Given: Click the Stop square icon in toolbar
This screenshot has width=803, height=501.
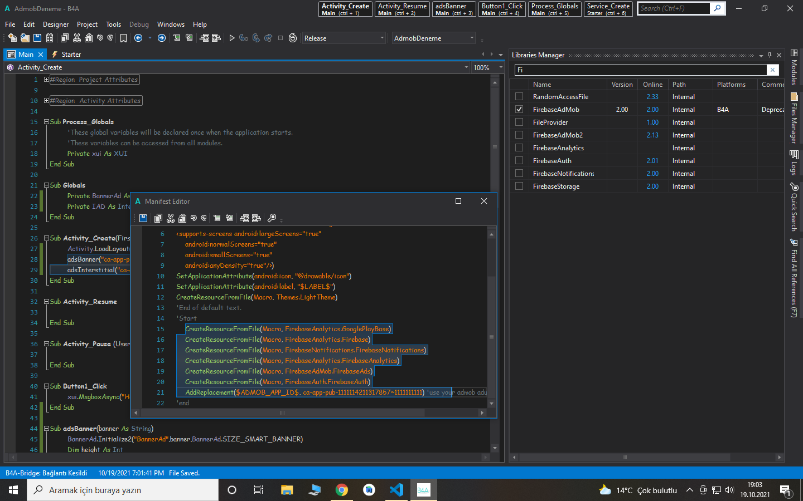Looking at the screenshot, I should [x=280, y=38].
